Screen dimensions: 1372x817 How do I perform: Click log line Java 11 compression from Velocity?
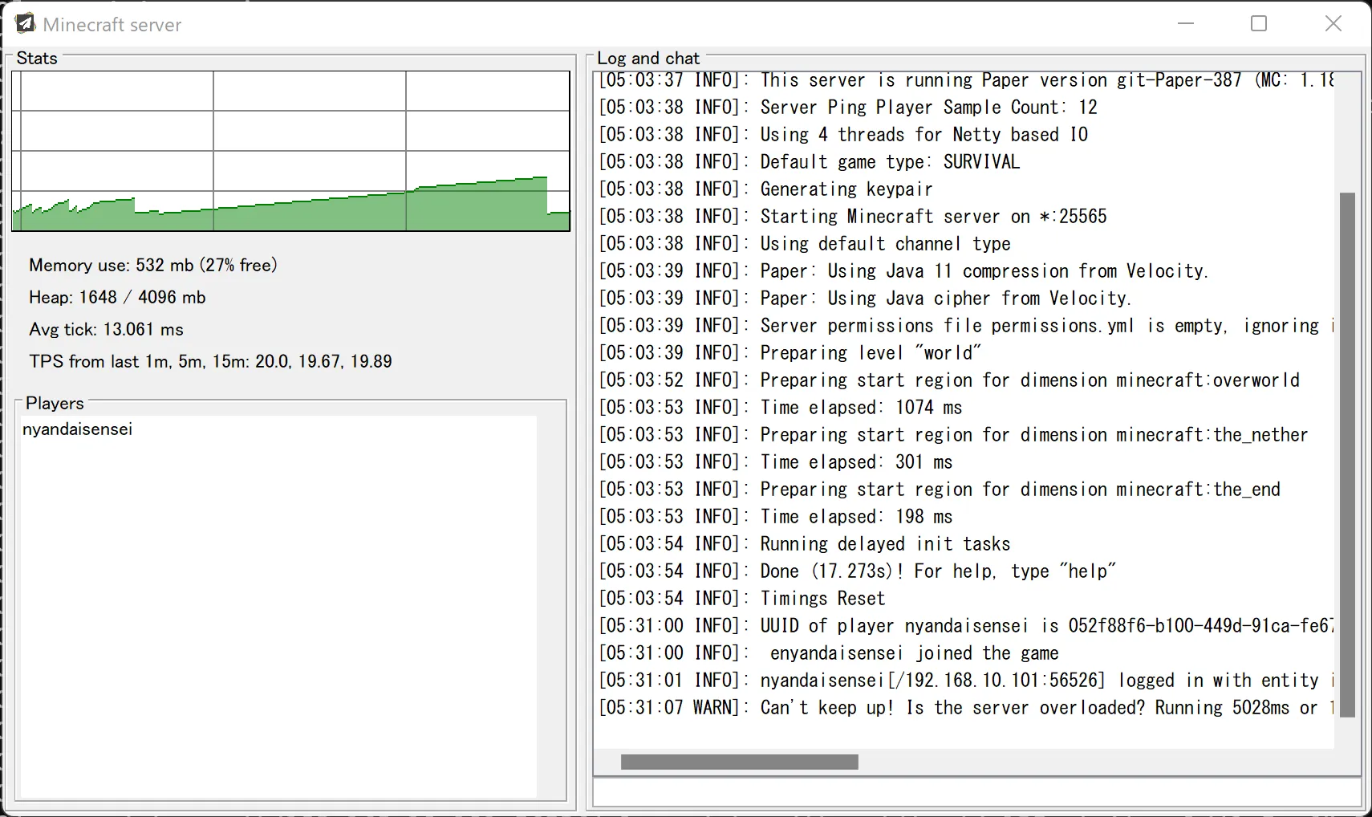point(903,271)
